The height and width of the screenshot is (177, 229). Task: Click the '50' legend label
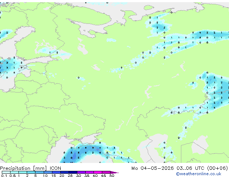pyautogui.click(x=112, y=176)
